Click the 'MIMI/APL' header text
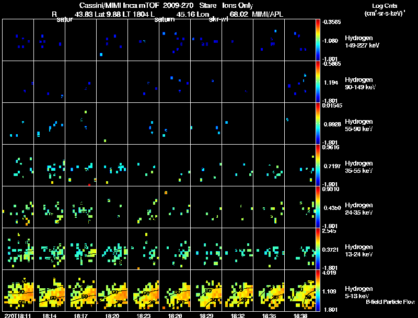The width and height of the screenshot is (418, 318). tap(268, 14)
